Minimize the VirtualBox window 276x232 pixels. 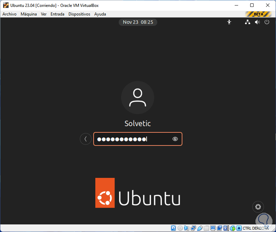pyautogui.click(x=236, y=6)
